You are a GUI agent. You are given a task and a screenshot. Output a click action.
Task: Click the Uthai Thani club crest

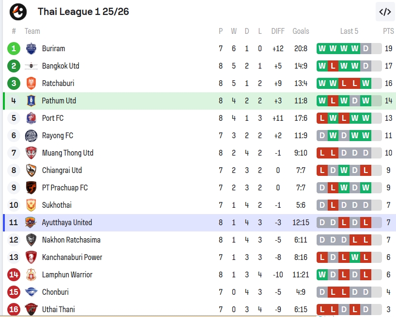31,309
